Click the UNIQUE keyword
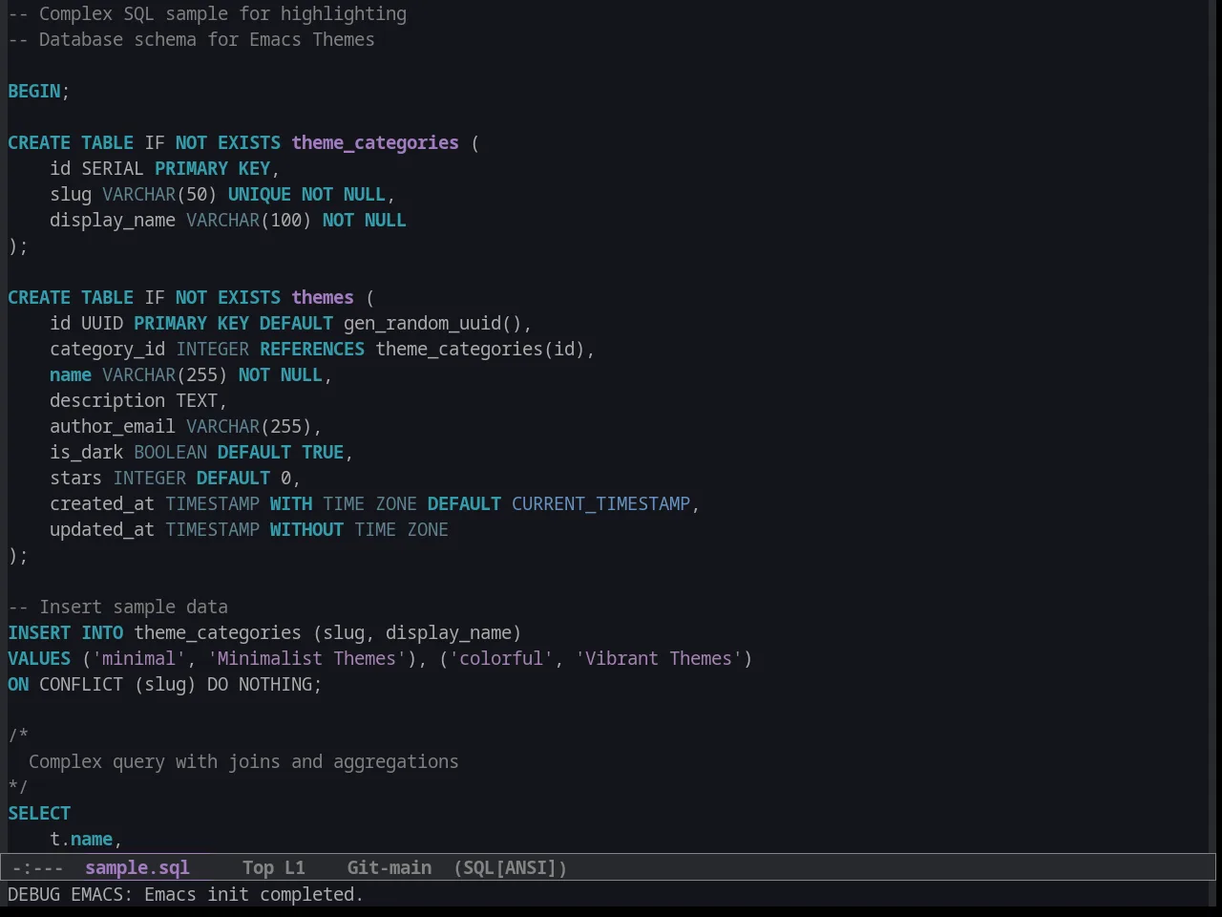This screenshot has height=917, width=1222. click(x=260, y=194)
